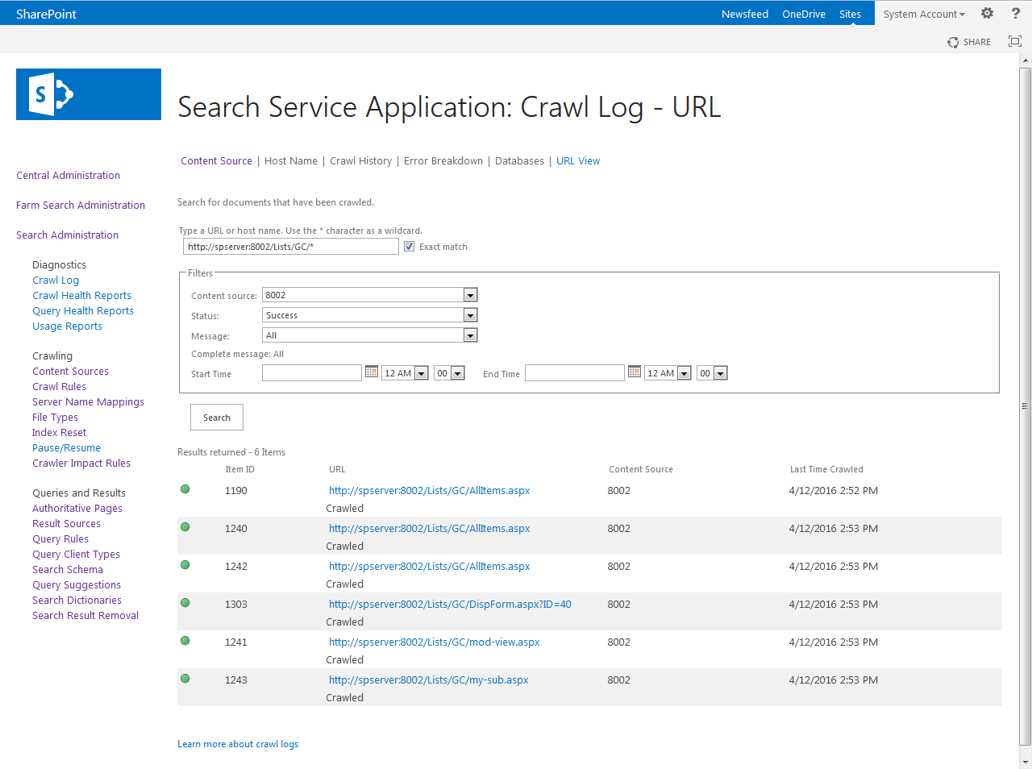Image resolution: width=1032 pixels, height=769 pixels.
Task: Open the help question mark
Action: [1016, 13]
